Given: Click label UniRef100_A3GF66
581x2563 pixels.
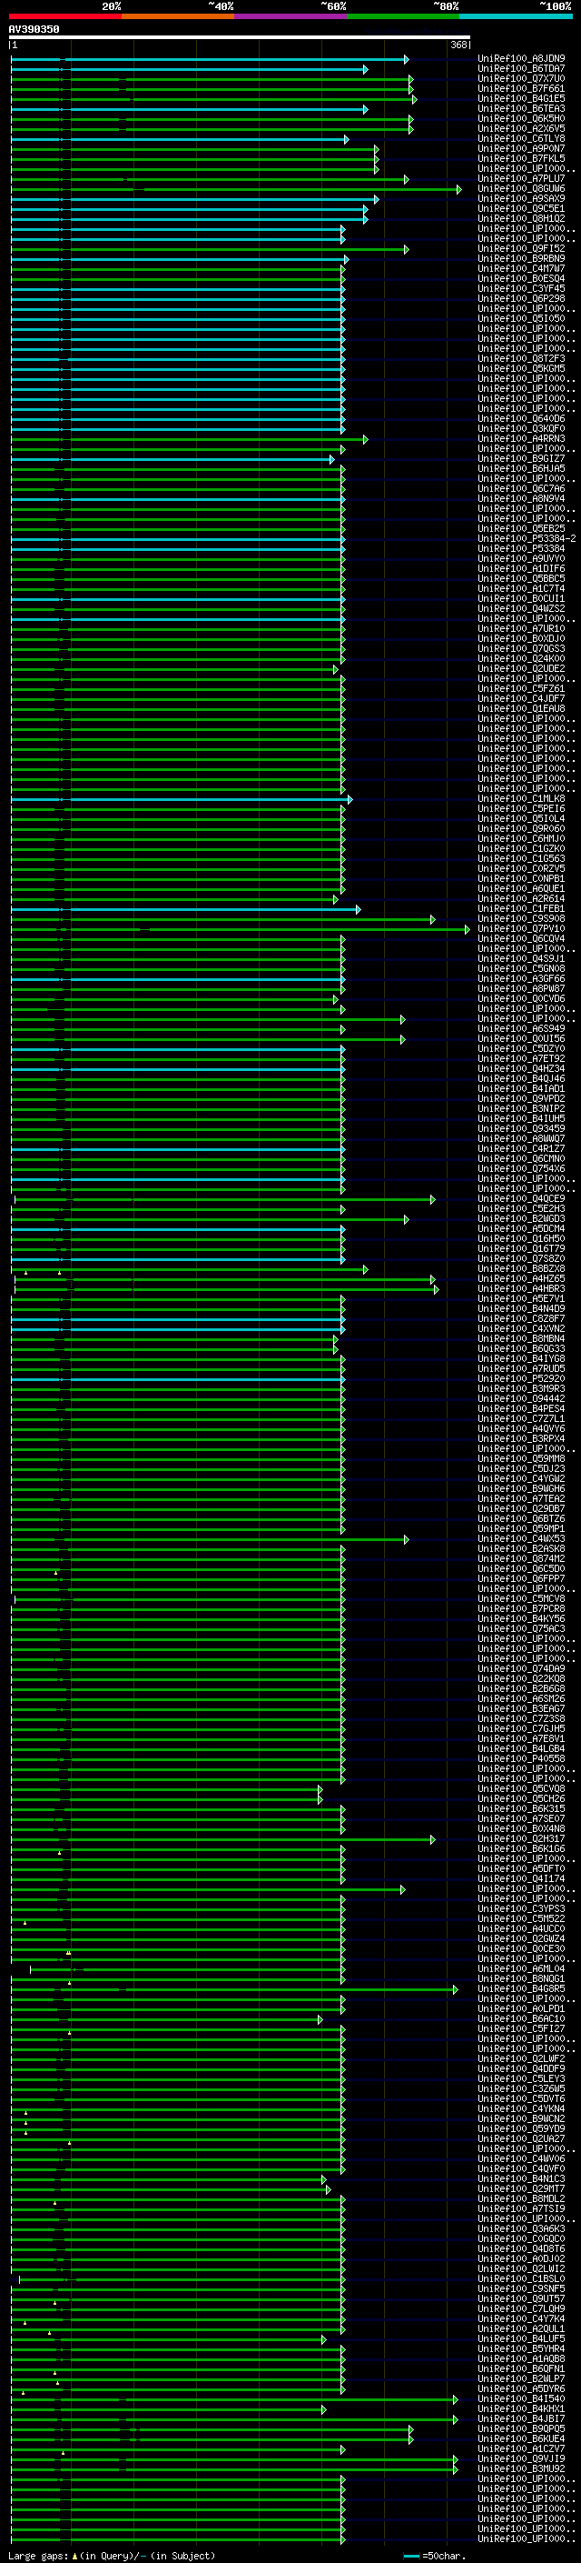Looking at the screenshot, I should point(521,978).
